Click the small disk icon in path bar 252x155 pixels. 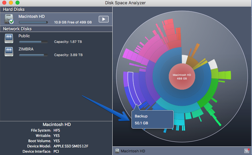[117, 151]
